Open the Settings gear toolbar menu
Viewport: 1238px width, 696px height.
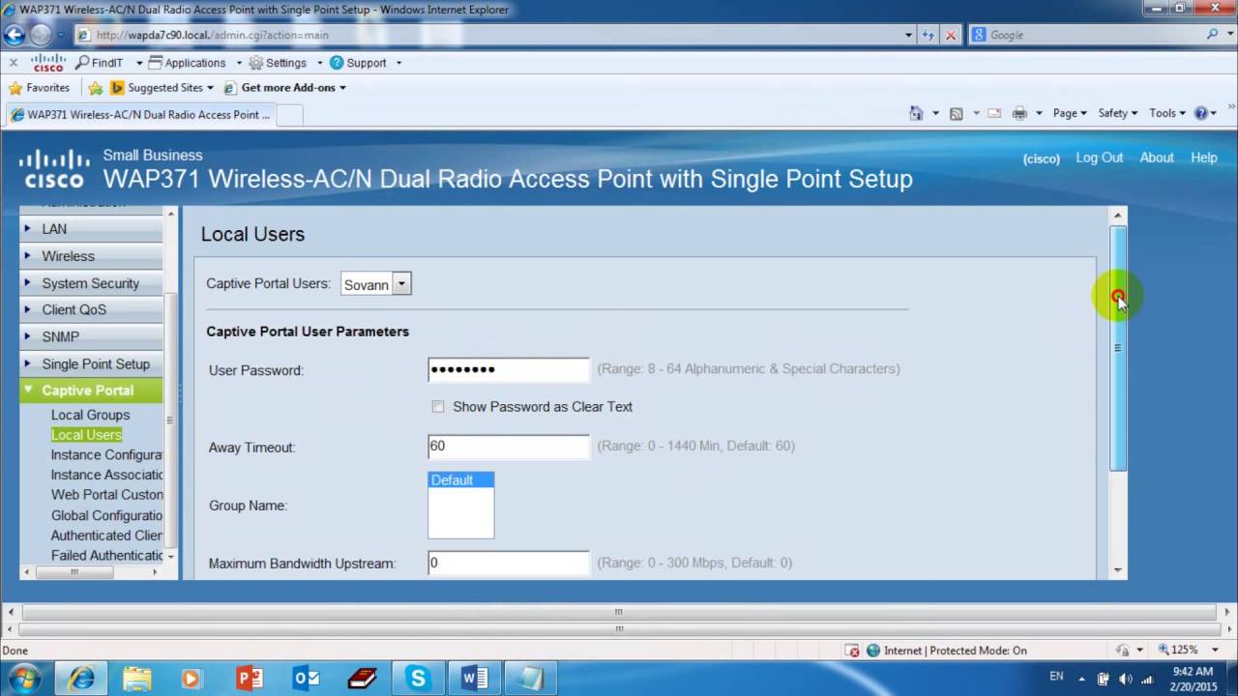click(x=278, y=63)
